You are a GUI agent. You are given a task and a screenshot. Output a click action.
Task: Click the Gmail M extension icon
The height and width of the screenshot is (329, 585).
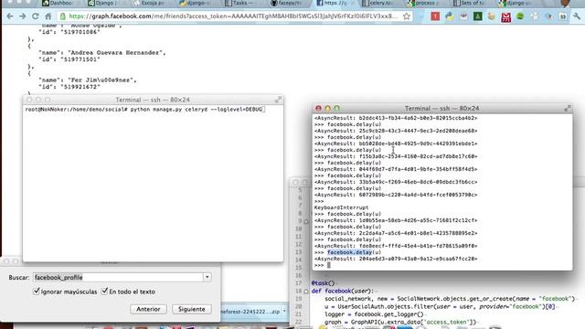coord(505,16)
